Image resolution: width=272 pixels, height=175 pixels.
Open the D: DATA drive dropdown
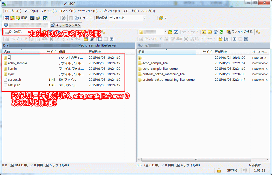coord(21,32)
